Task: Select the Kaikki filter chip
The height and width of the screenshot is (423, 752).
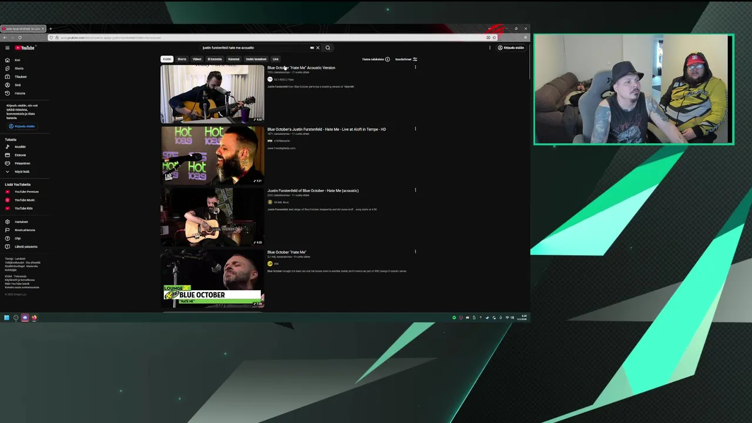Action: (167, 59)
